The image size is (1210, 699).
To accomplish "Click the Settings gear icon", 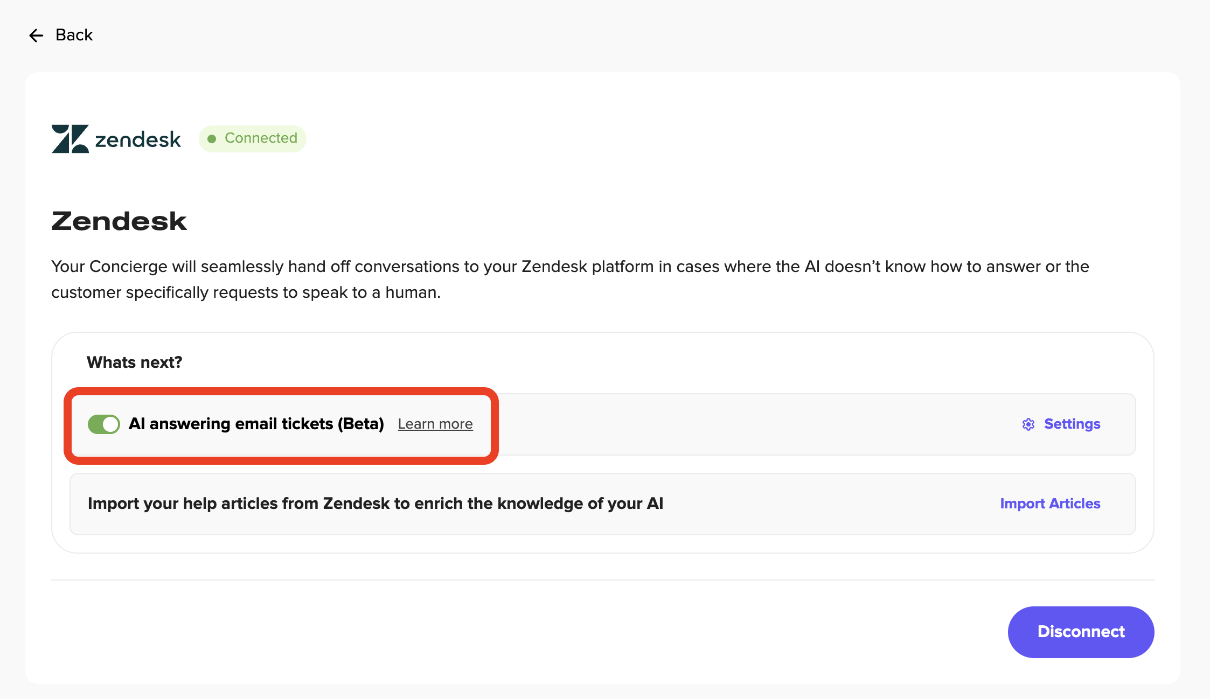I will tap(1028, 424).
